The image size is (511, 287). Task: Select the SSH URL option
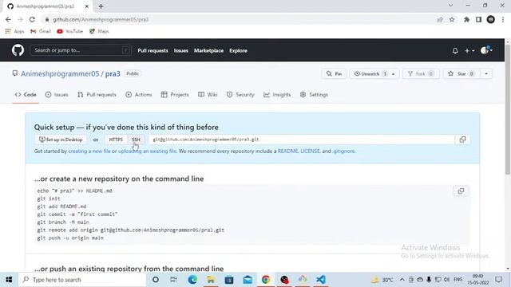136,140
